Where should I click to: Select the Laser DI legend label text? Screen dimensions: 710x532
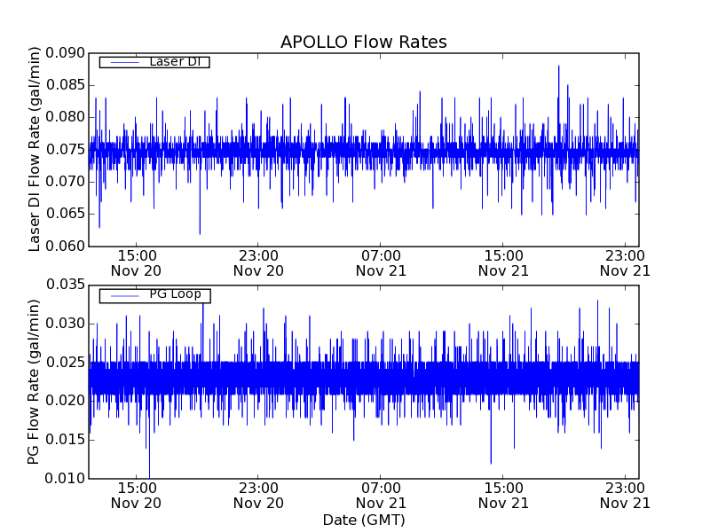(x=174, y=61)
